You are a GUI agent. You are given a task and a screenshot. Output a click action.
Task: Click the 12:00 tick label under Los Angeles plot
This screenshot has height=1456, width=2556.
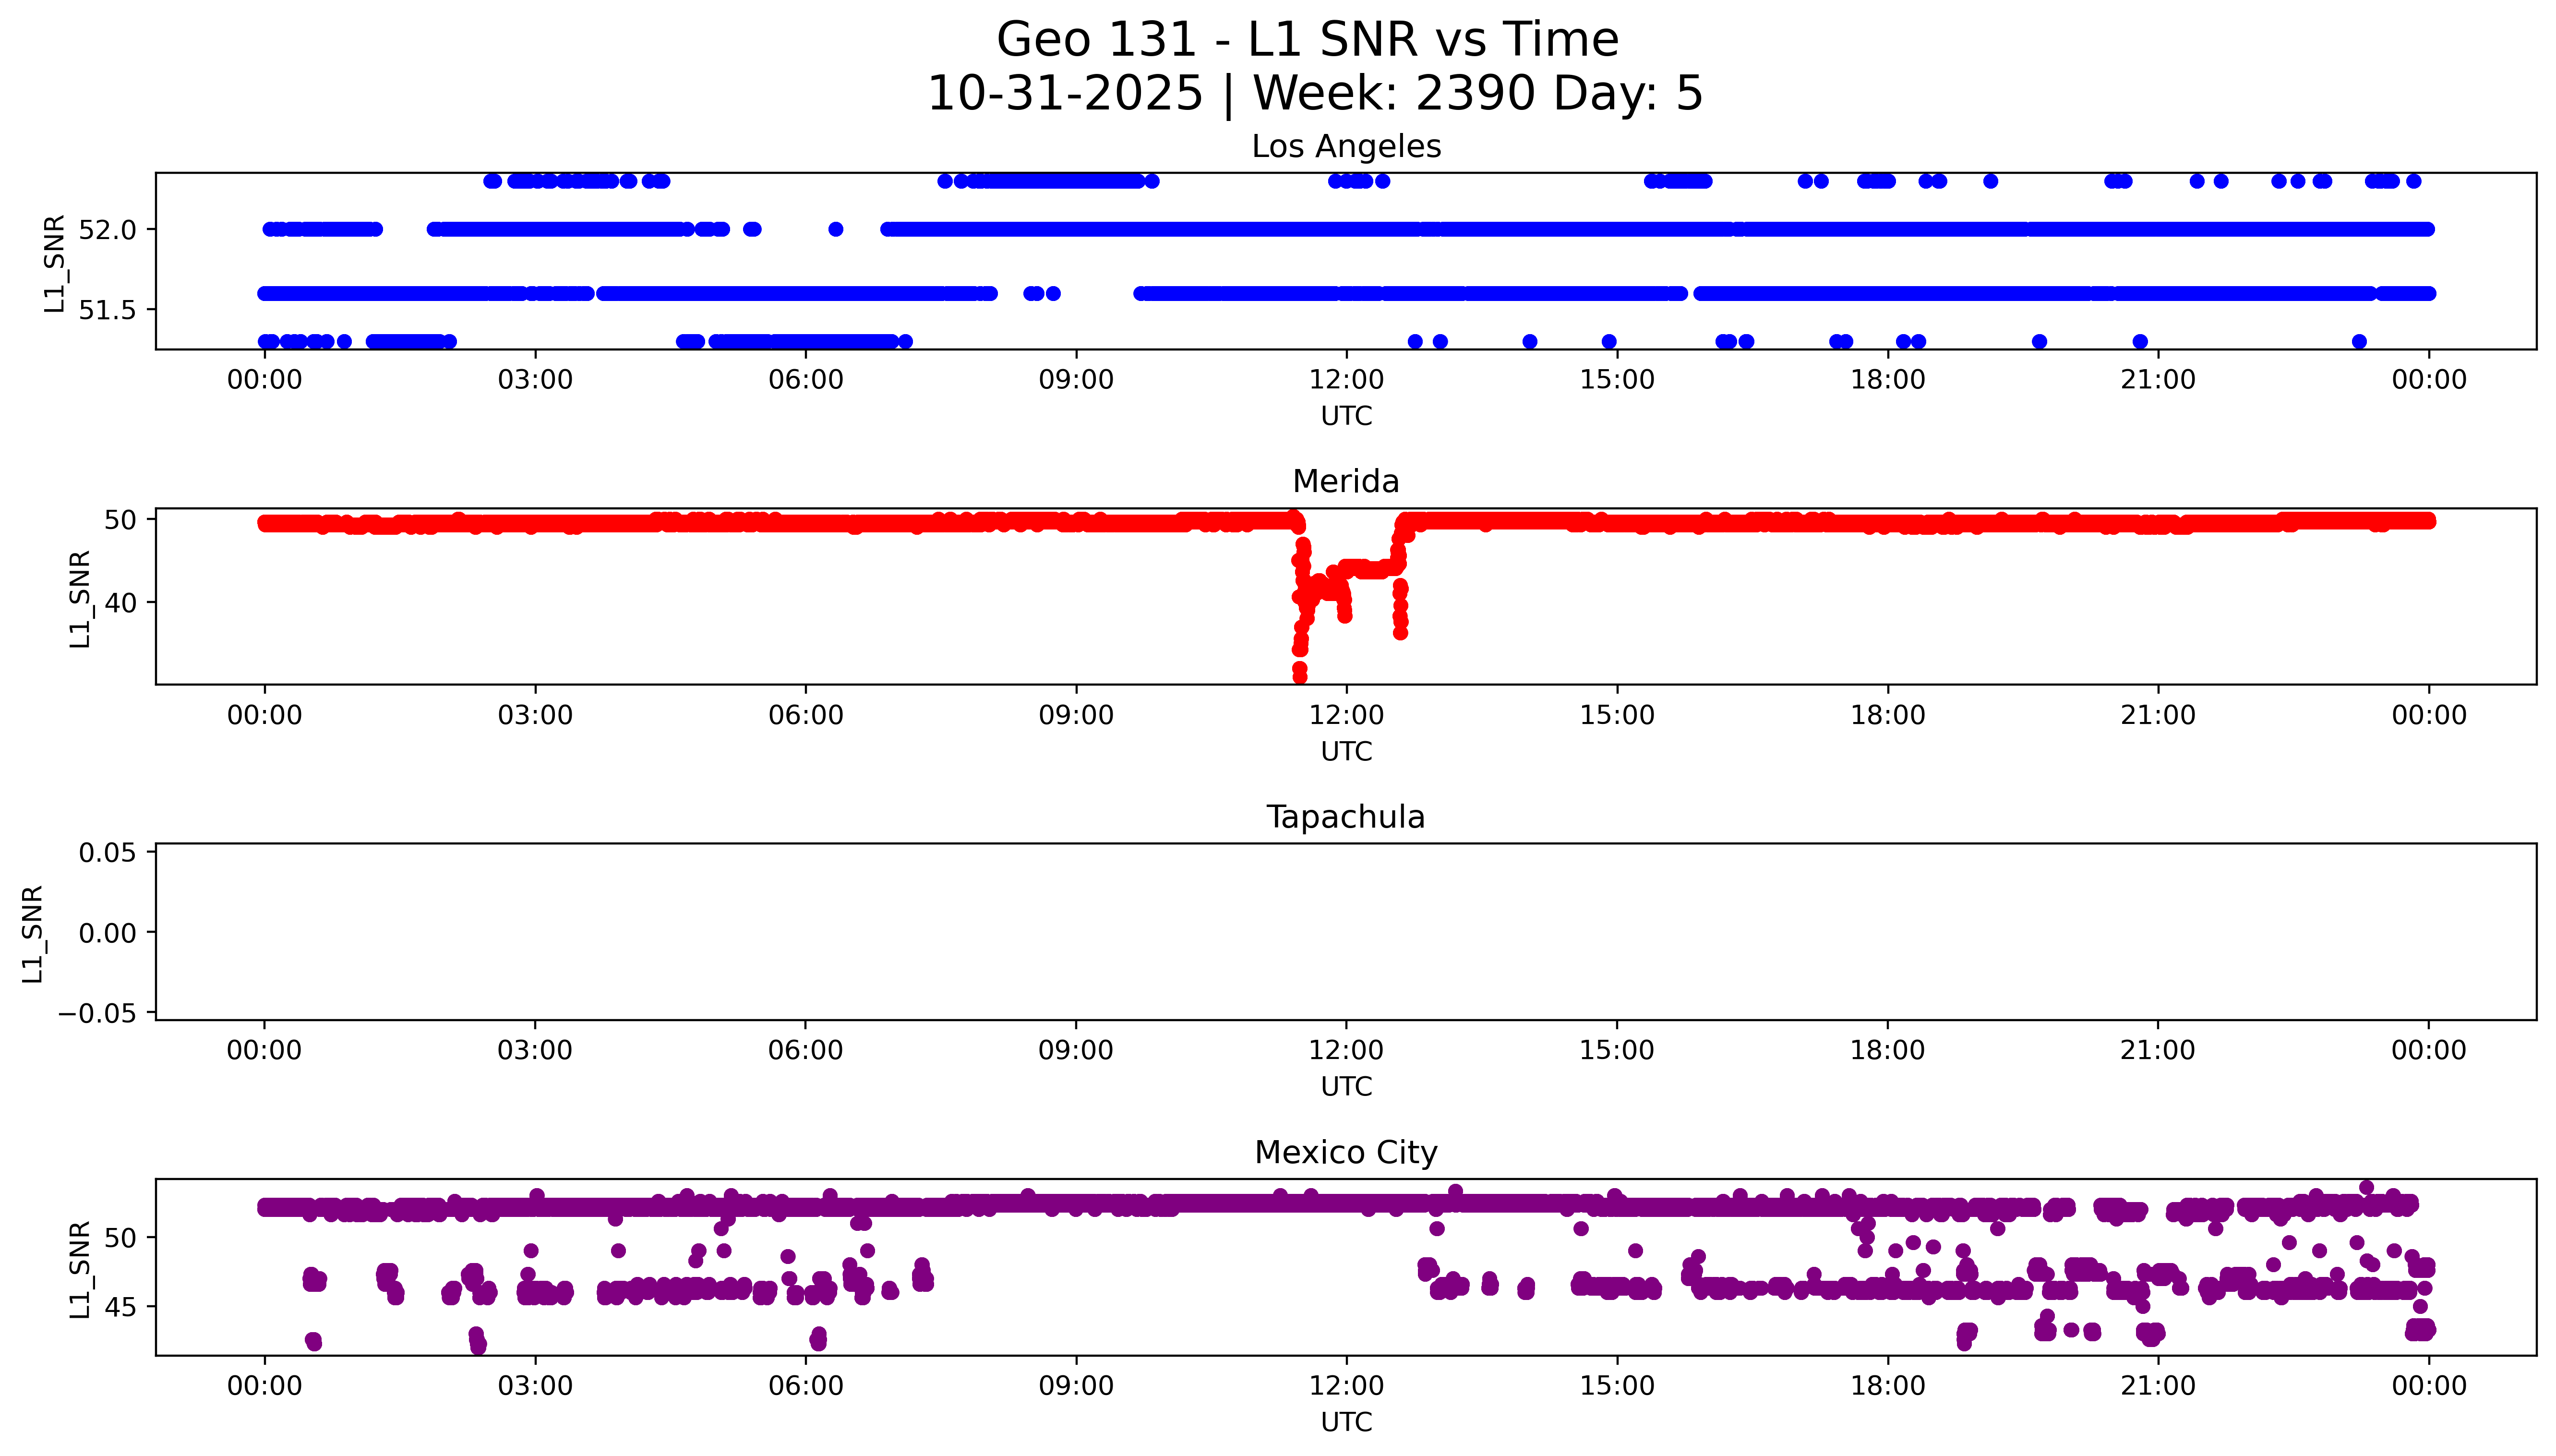click(x=1345, y=380)
